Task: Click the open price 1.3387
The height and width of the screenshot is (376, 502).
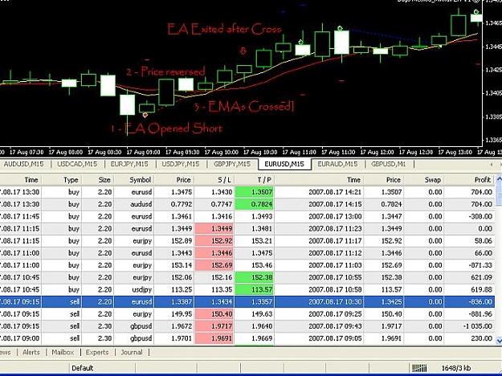Action: (x=182, y=302)
